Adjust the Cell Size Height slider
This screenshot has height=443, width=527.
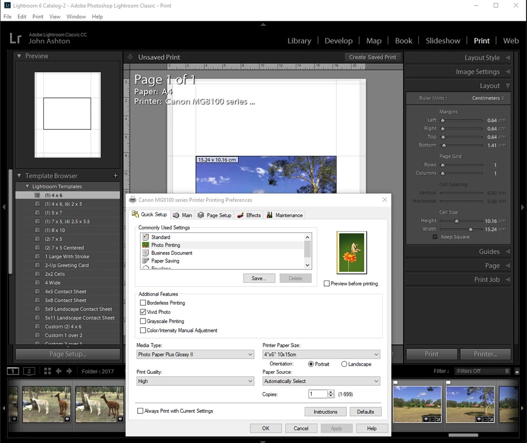coord(456,221)
